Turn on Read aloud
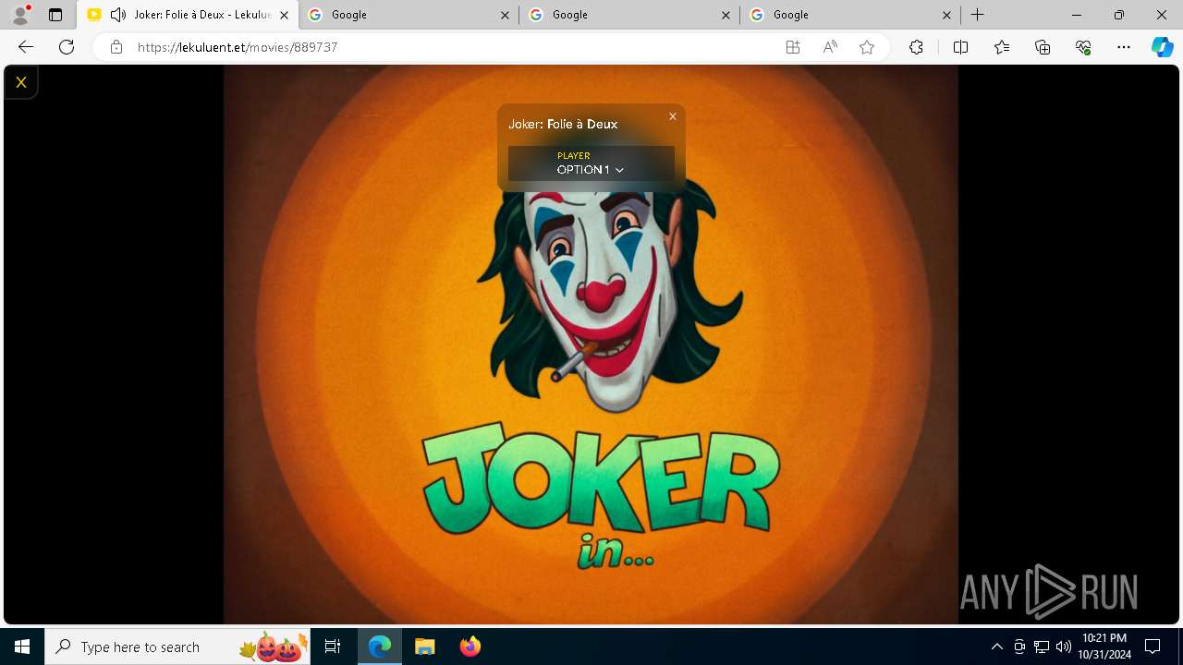 pyautogui.click(x=830, y=47)
